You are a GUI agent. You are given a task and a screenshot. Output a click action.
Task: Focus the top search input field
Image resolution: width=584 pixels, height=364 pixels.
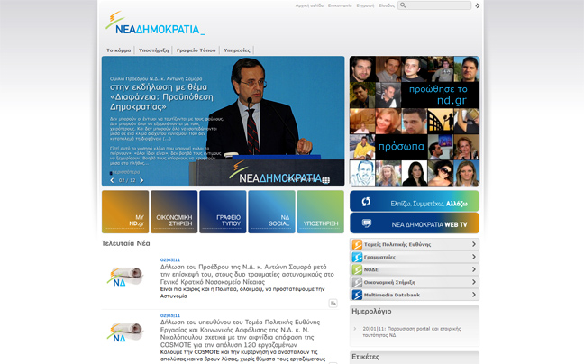pos(434,5)
